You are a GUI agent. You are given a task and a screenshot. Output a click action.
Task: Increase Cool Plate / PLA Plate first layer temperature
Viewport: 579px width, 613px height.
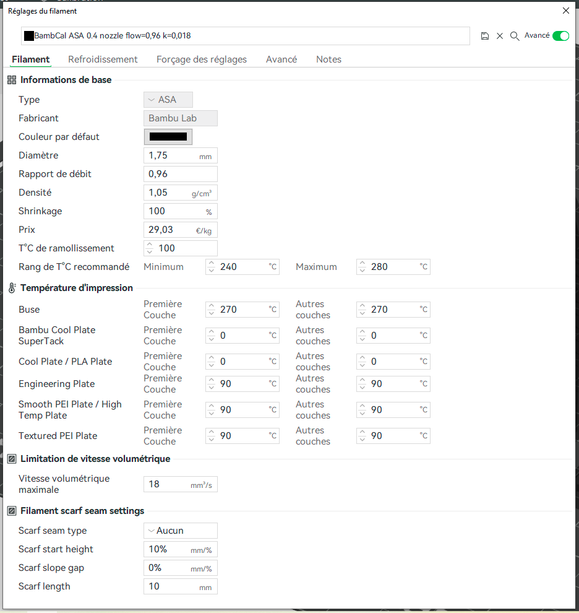(212, 358)
